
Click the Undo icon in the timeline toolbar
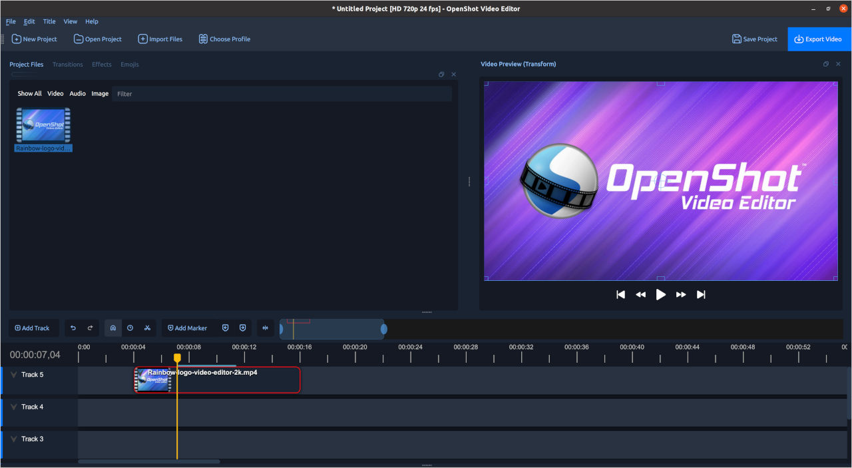[73, 328]
